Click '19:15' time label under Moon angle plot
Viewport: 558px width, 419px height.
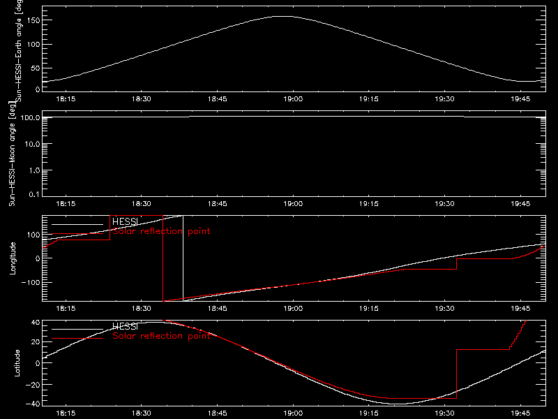pos(369,204)
